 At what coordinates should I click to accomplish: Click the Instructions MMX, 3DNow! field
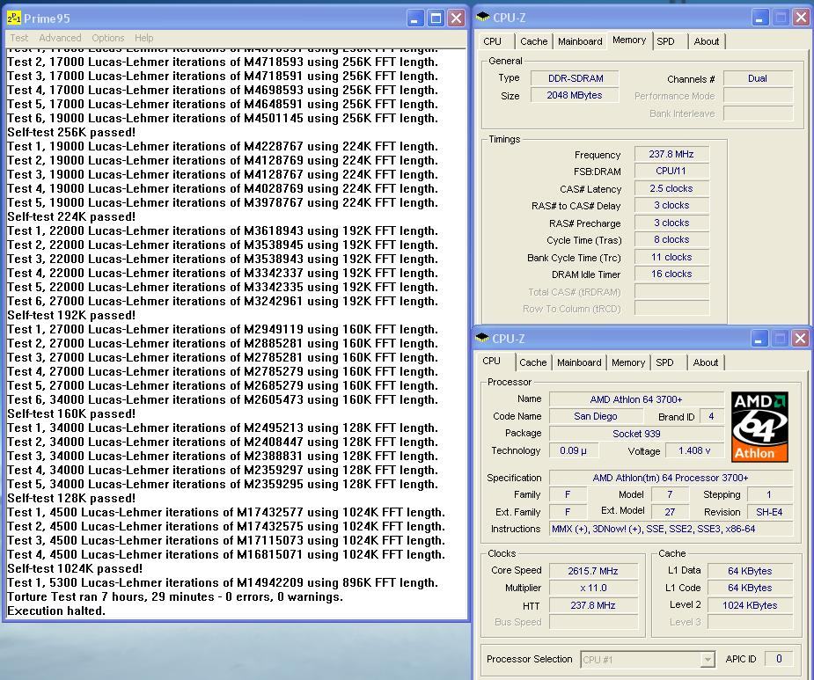[671, 529]
